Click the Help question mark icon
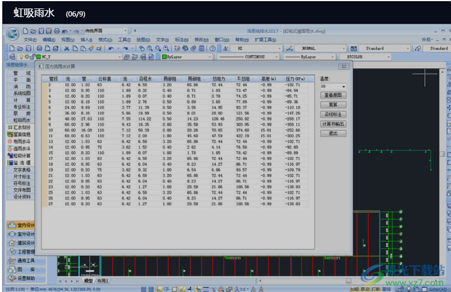 212,48
